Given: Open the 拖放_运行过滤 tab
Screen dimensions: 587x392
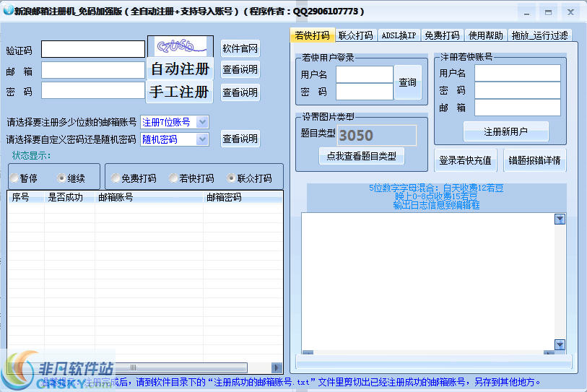Looking at the screenshot, I should tap(540, 35).
